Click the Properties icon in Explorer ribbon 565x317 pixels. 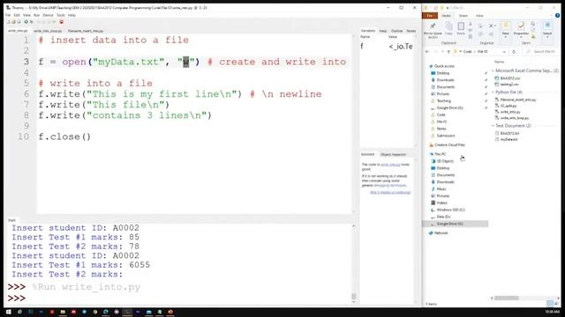pyautogui.click(x=521, y=29)
